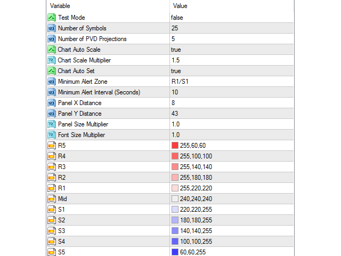Viewport: 341px width, 256px height.
Task: Click the Chart Auto Scale boolean icon
Action: pos(52,50)
